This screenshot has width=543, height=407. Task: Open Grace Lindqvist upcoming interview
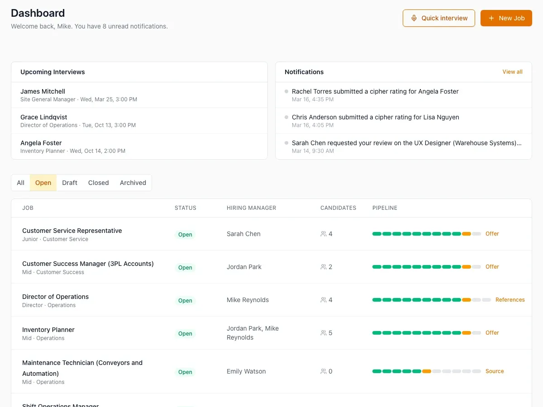(x=139, y=121)
